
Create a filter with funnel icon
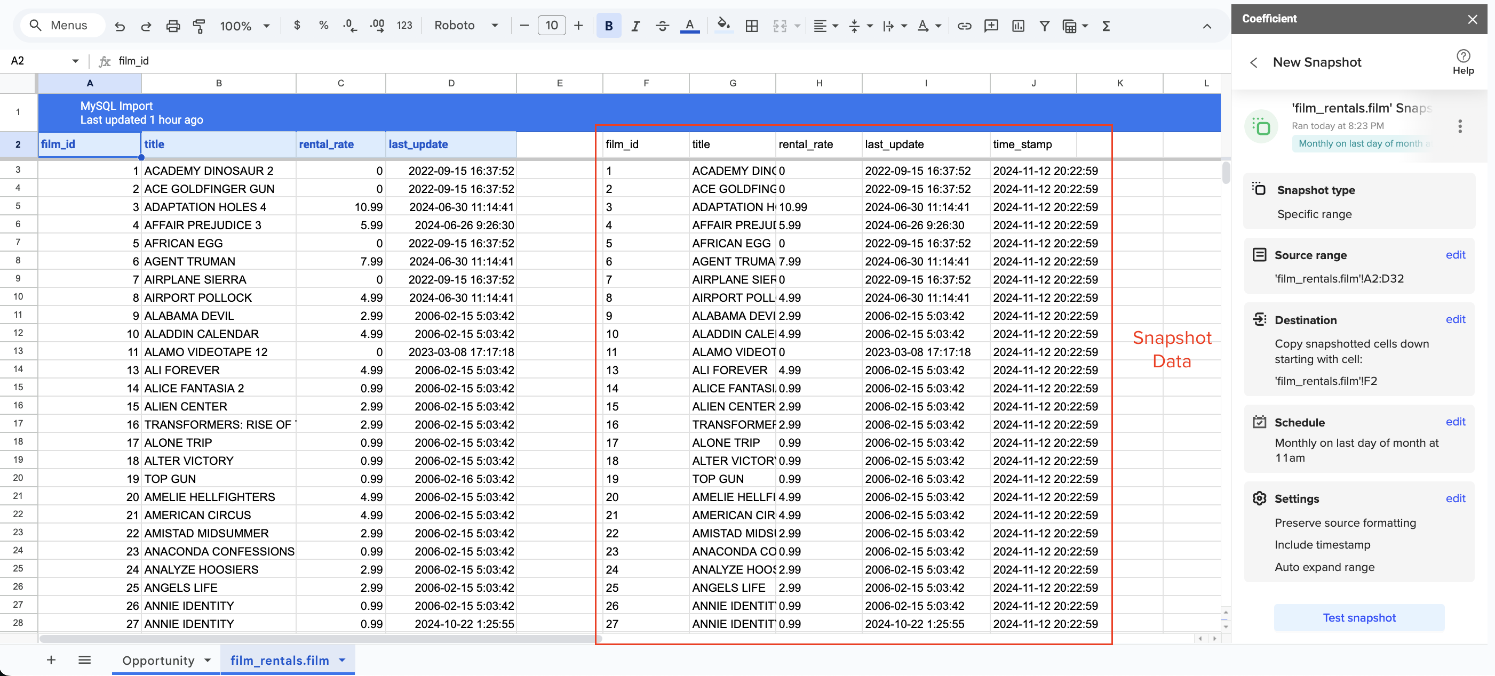pyautogui.click(x=1044, y=26)
